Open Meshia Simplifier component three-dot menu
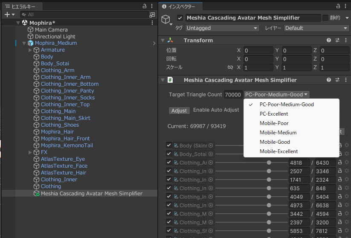Screen dimensions: 351x238 coord(346,80)
